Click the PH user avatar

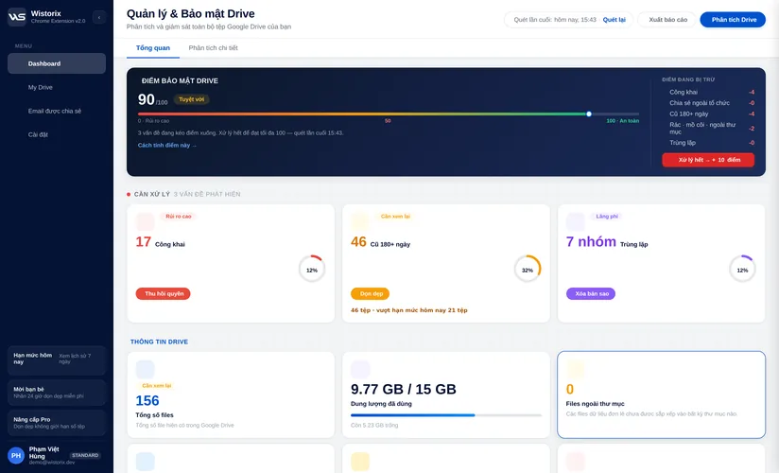[x=16, y=455]
